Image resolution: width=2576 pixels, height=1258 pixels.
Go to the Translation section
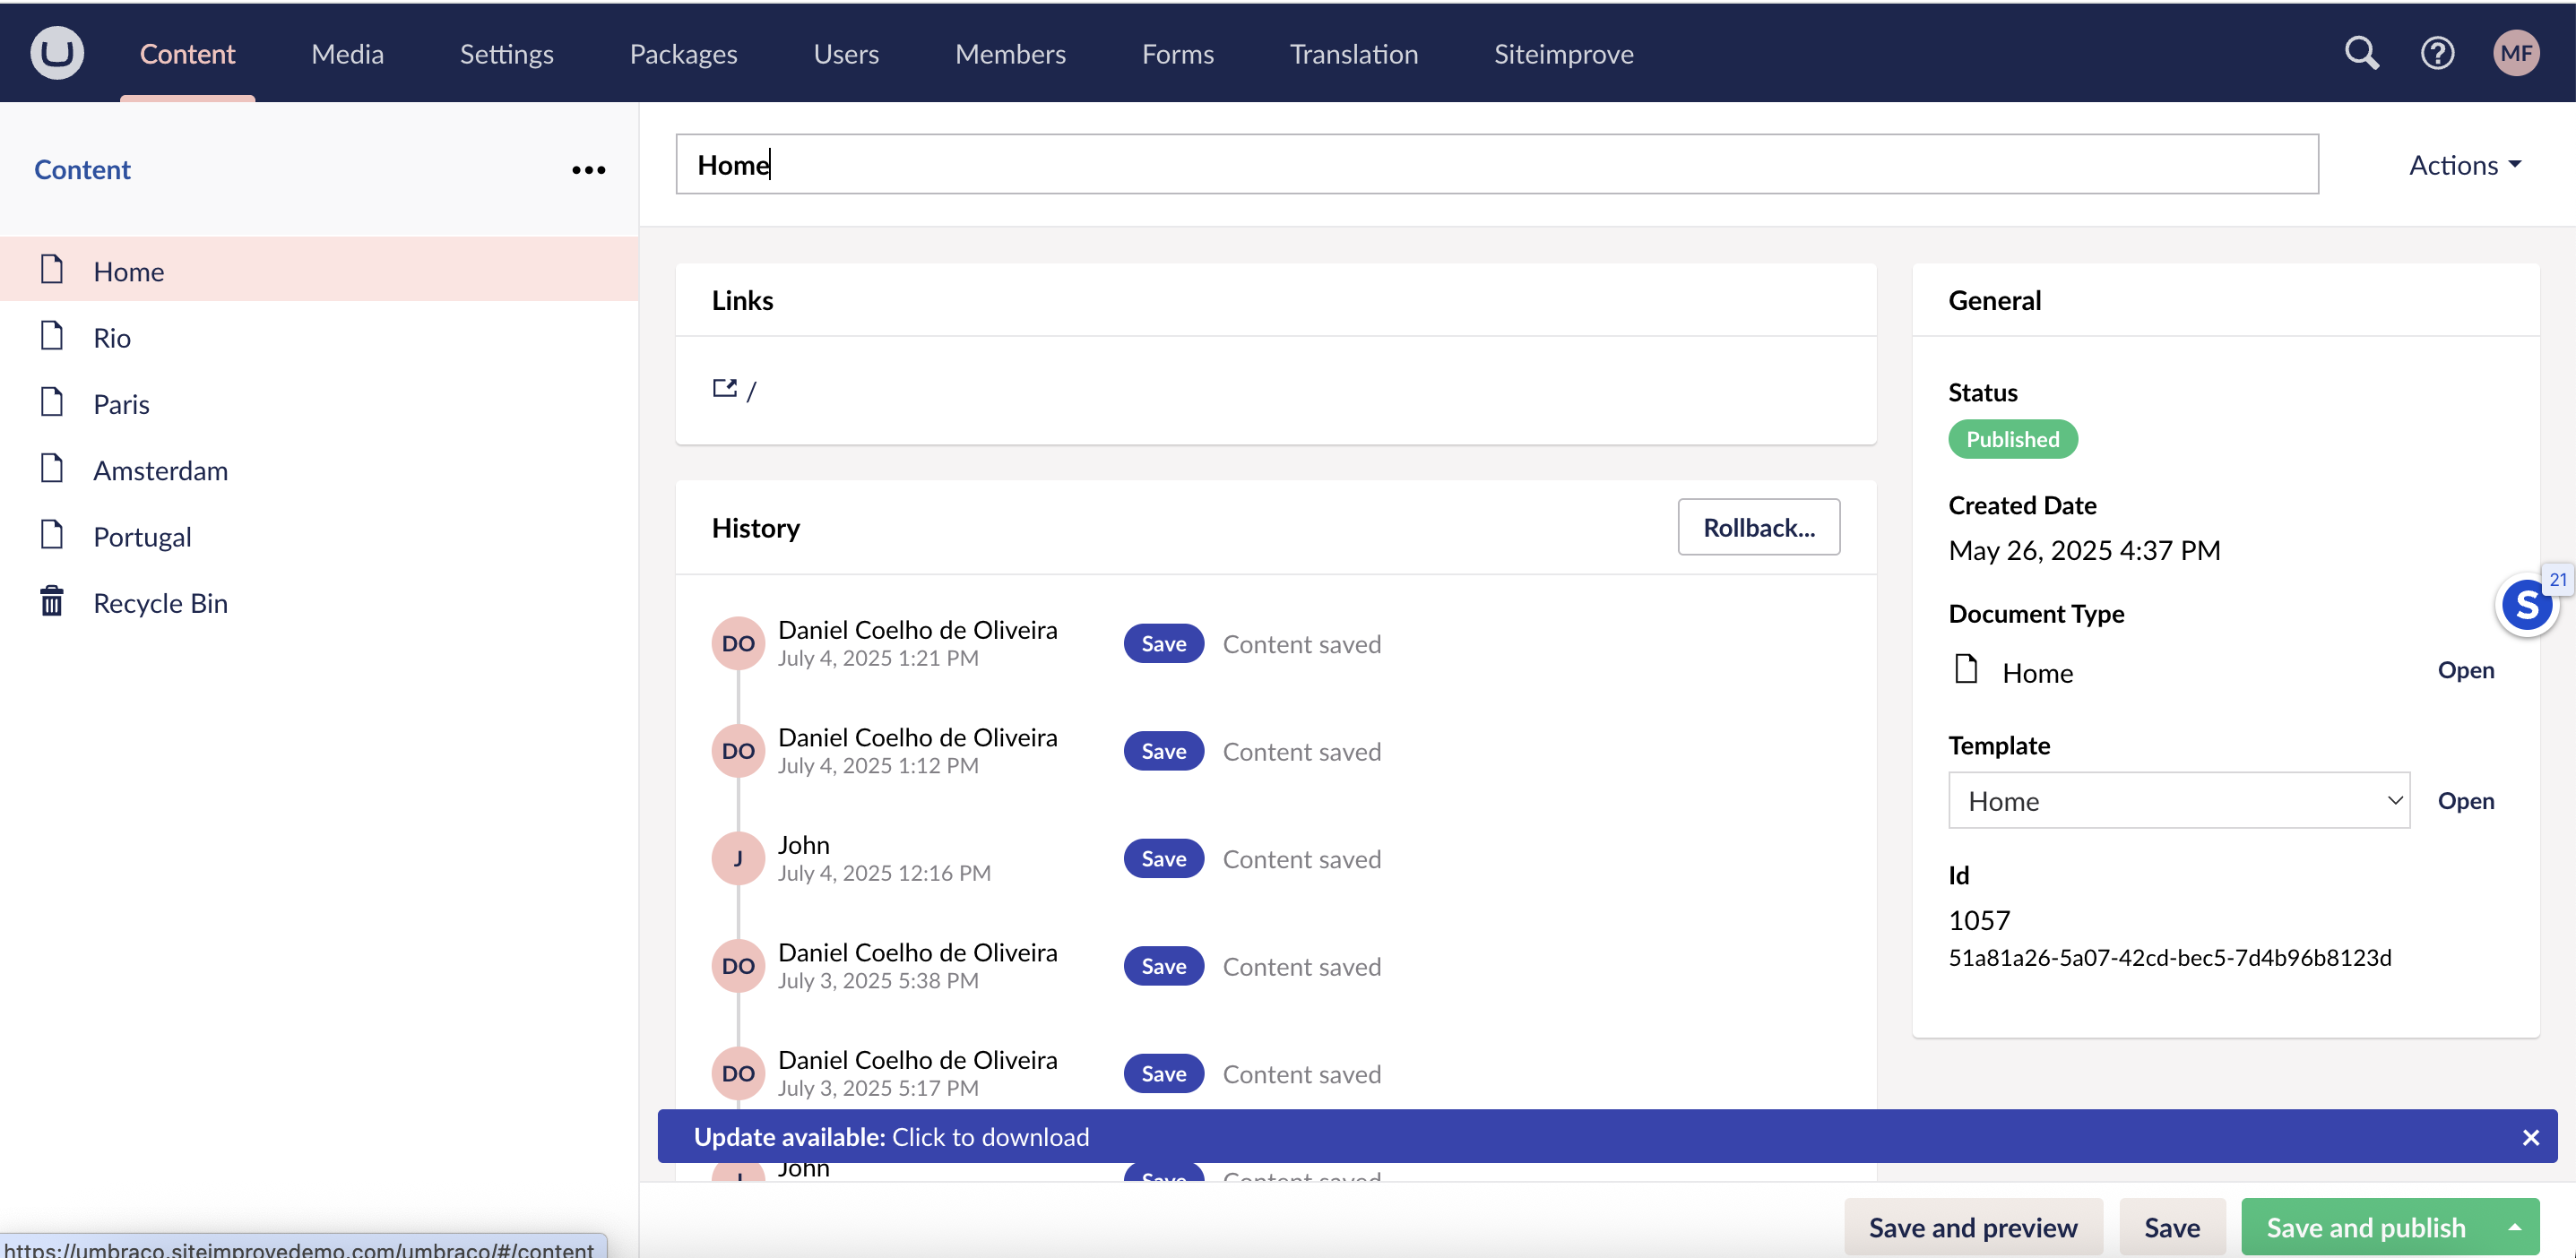click(x=1353, y=54)
